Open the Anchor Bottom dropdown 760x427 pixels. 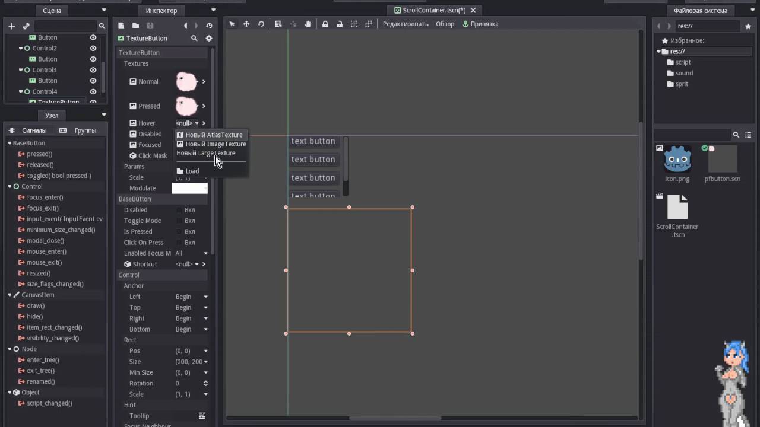191,329
